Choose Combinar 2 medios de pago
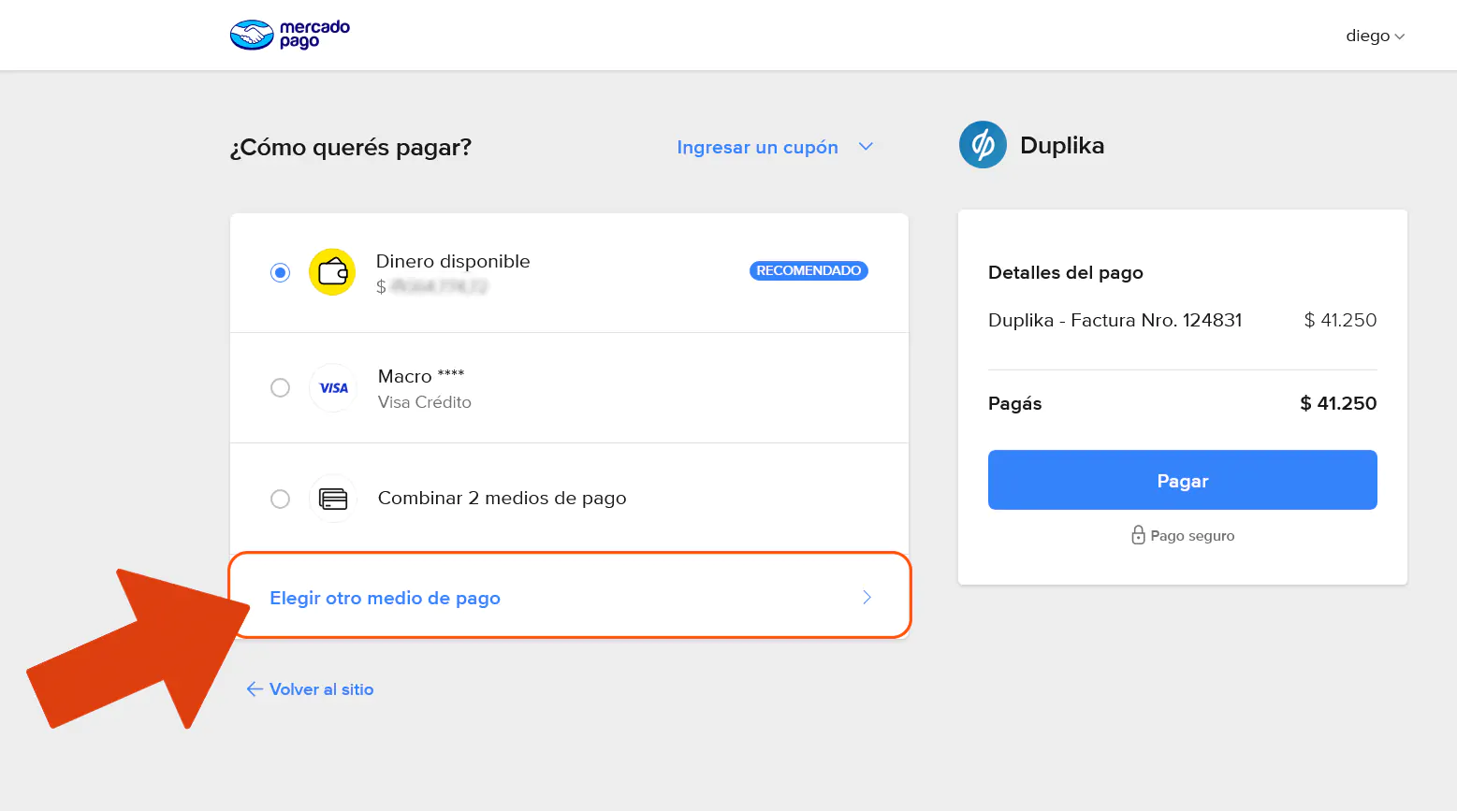The height and width of the screenshot is (811, 1457). [280, 499]
